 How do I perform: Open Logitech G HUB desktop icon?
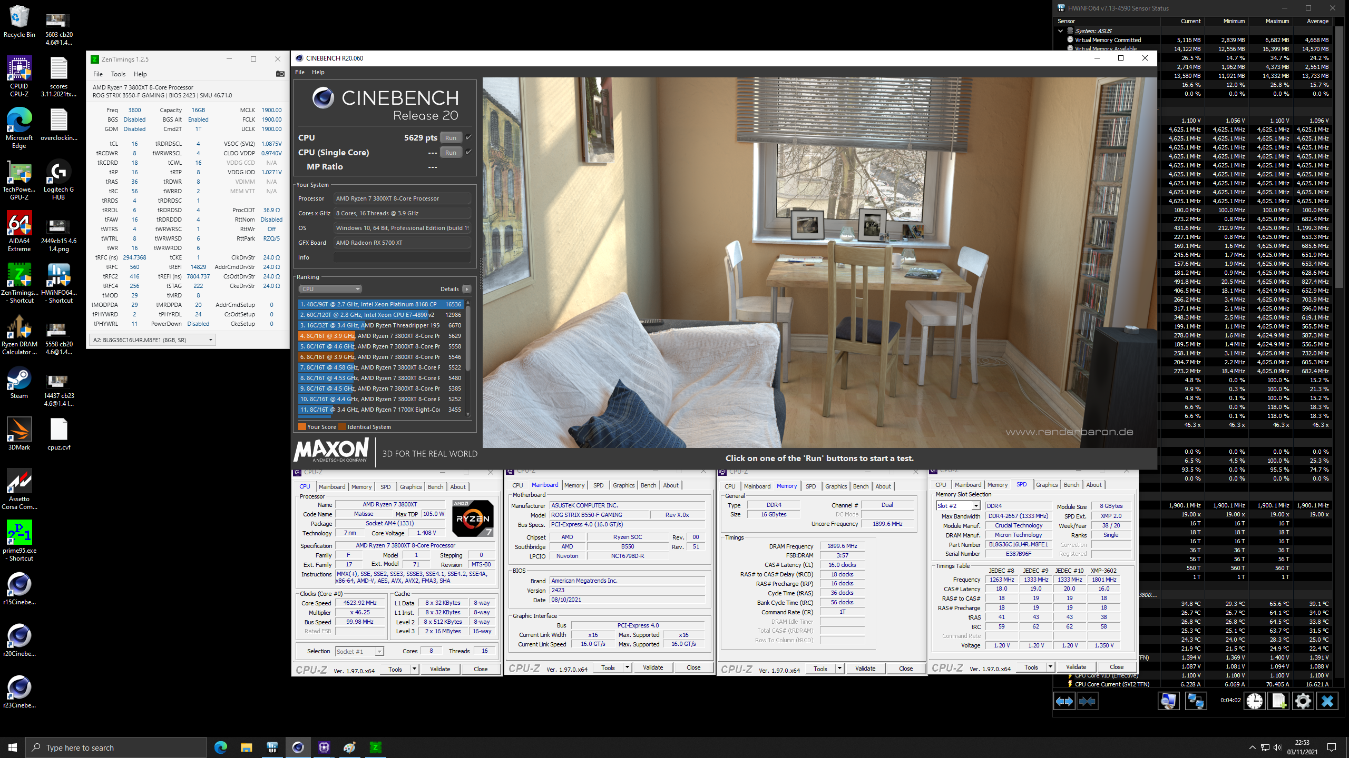tap(58, 179)
